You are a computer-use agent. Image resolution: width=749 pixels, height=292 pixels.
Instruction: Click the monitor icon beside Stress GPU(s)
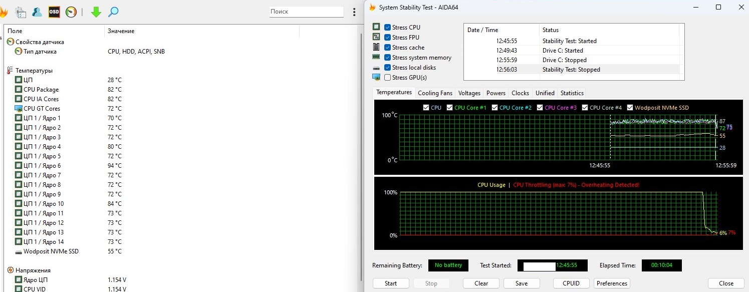point(376,77)
